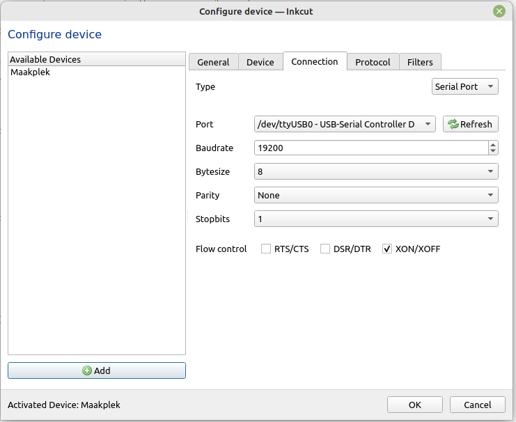Screen dimensions: 516x422
Task: Close the Configure device dialog window
Action: pos(499,11)
